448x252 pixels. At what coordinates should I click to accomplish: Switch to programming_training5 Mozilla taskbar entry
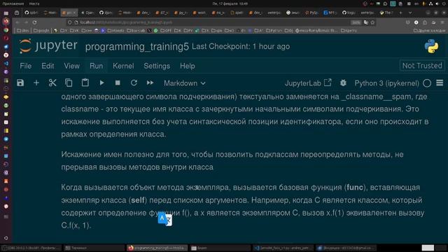pyautogui.click(x=157, y=248)
